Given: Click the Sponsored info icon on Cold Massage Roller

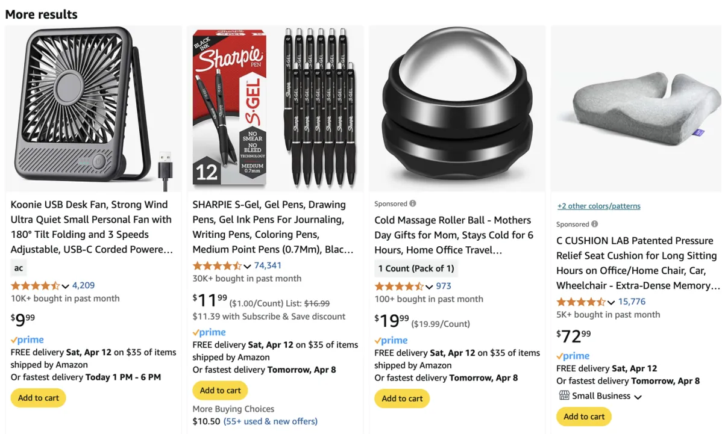Looking at the screenshot, I should tap(413, 203).
